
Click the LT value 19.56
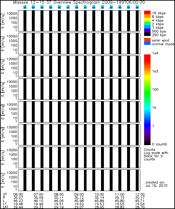click(140, 204)
